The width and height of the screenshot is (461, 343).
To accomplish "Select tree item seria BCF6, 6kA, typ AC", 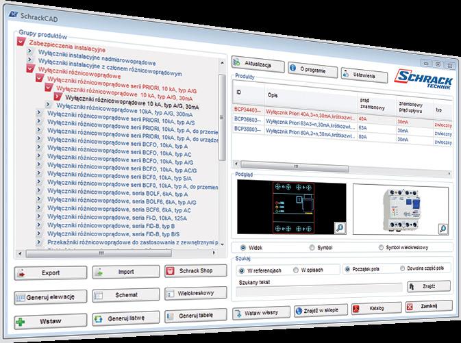I will tap(119, 209).
